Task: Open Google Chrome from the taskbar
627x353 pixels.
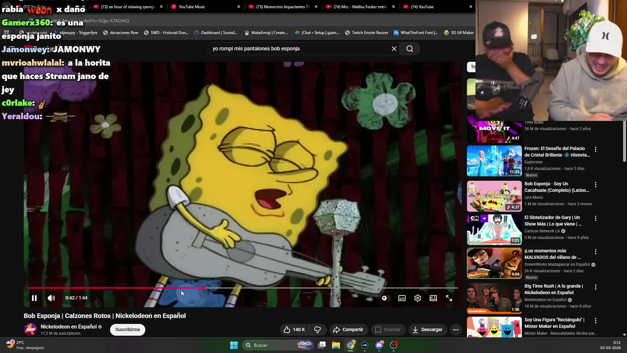Action: tap(350, 345)
